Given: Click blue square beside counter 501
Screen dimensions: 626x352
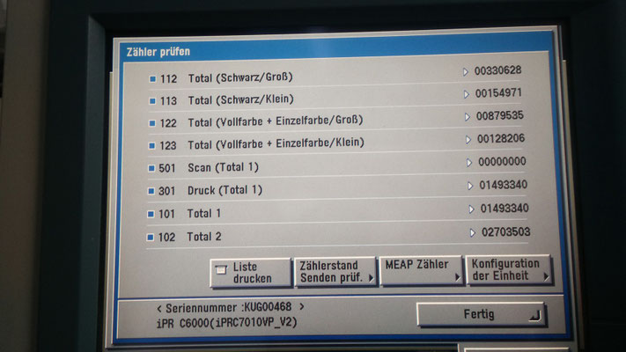Looking at the screenshot, I should pos(151,168).
